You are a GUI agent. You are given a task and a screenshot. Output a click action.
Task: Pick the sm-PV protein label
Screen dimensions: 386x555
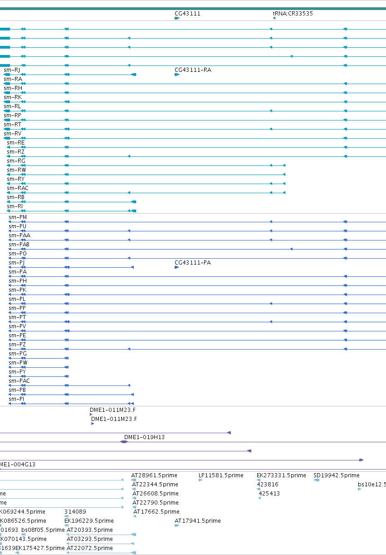17,326
